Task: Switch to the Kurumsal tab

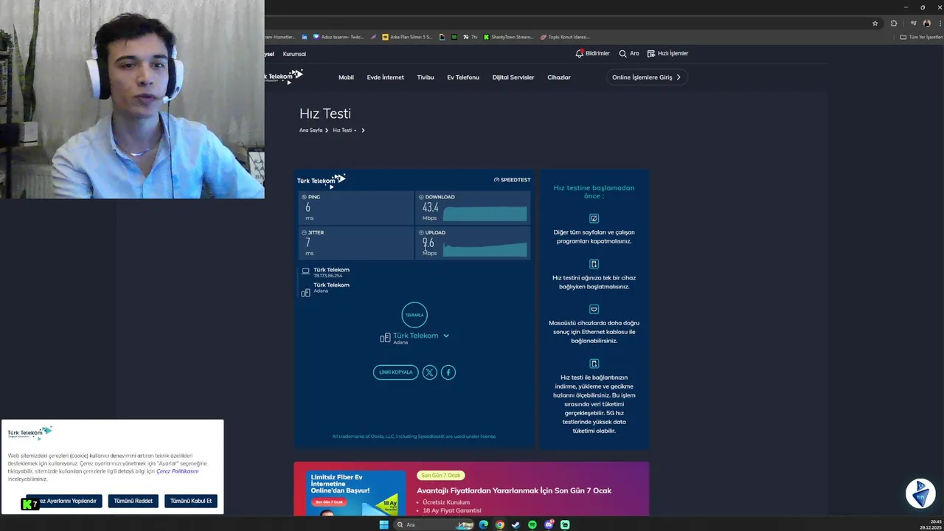Action: tap(294, 54)
